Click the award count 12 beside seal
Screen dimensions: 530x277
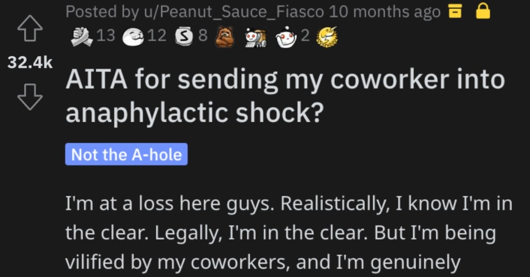click(157, 35)
